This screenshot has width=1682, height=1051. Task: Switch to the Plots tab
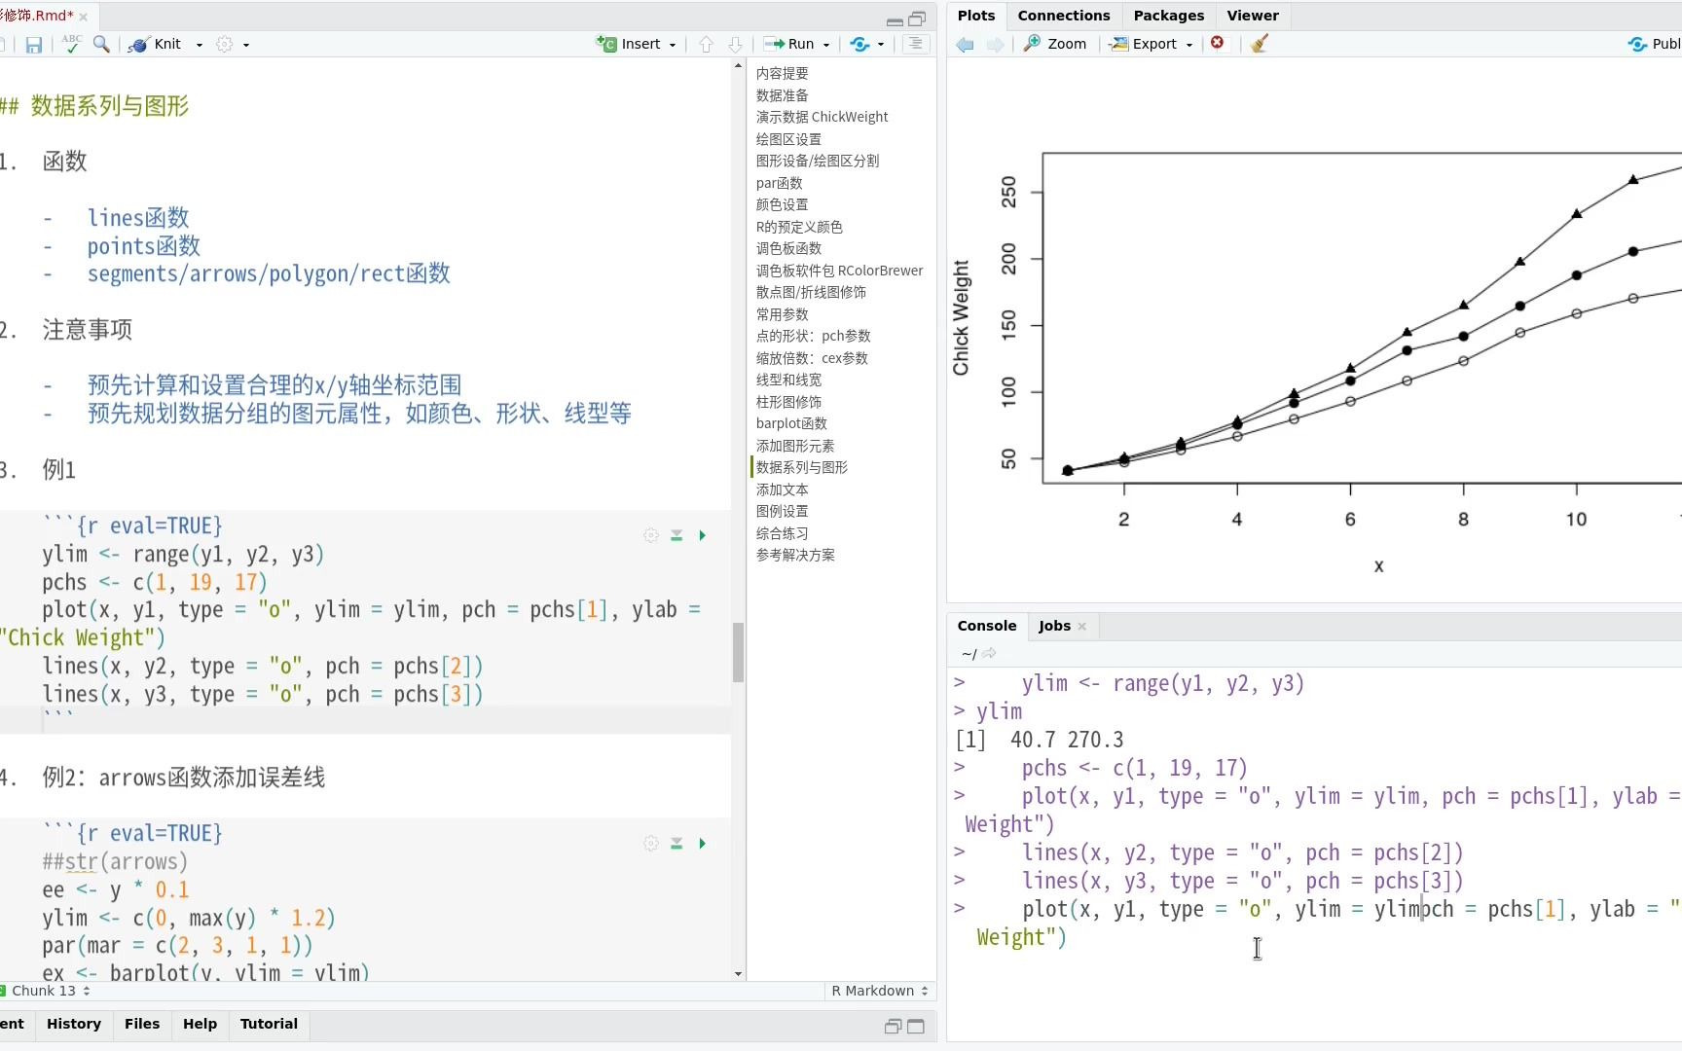click(x=976, y=16)
